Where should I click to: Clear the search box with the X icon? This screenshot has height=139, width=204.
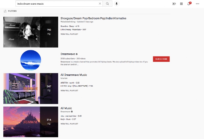point(100,4)
